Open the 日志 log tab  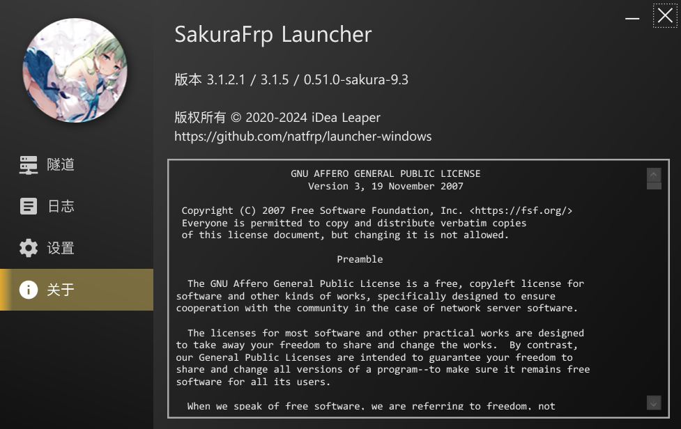77,206
